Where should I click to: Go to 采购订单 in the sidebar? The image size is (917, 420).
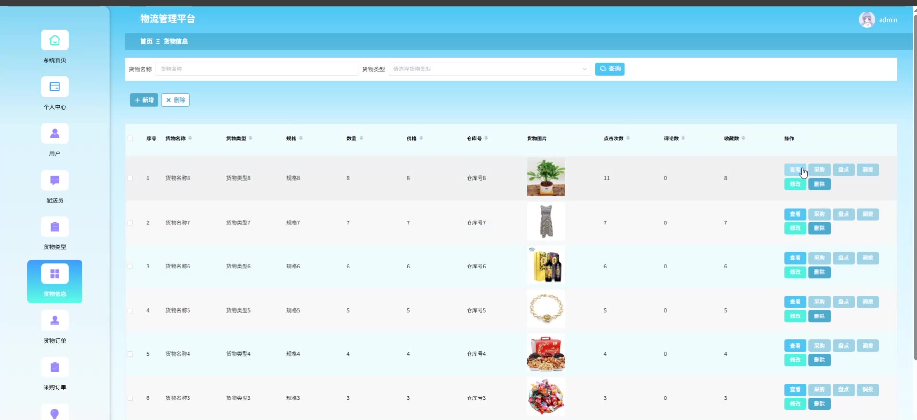(x=55, y=374)
